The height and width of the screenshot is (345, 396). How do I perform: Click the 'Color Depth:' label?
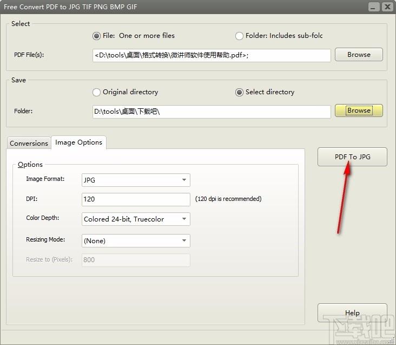tap(42, 218)
